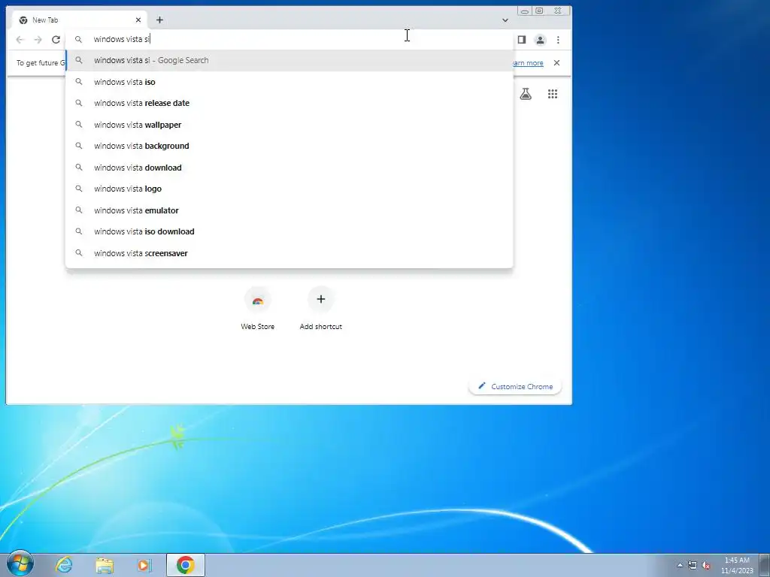Open a new tab with plus button
The image size is (770, 577).
pyautogui.click(x=159, y=20)
